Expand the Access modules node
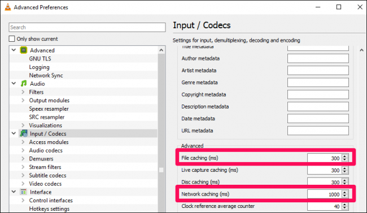367x213 pixels. coord(23,142)
